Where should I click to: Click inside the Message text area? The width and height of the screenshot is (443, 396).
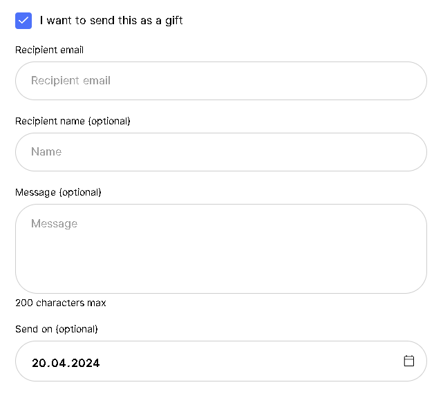point(221,249)
